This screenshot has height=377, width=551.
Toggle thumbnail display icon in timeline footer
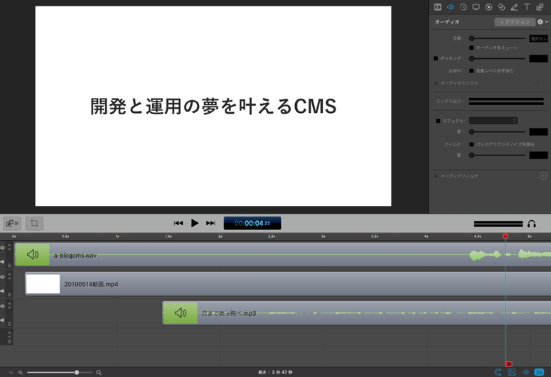(x=511, y=372)
